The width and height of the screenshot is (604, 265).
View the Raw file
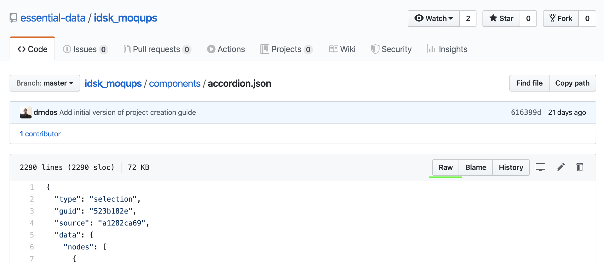[446, 167]
